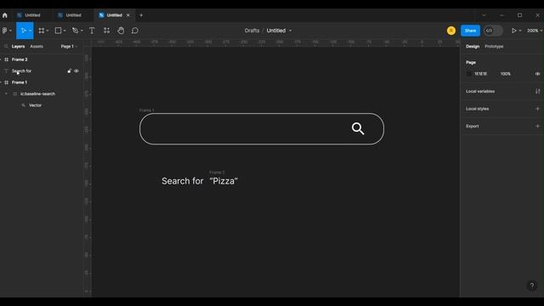Open the Page 1 pages dropdown
The height and width of the screenshot is (306, 544).
coord(69,46)
